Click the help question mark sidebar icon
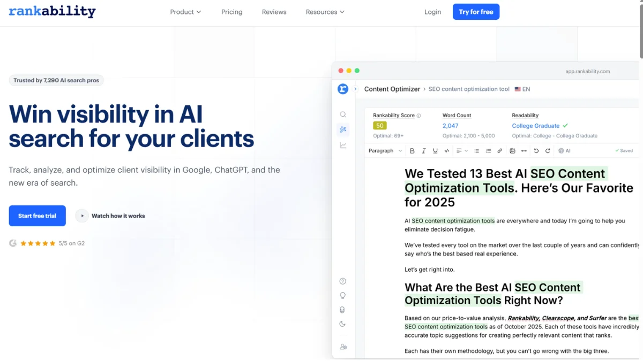 343,281
